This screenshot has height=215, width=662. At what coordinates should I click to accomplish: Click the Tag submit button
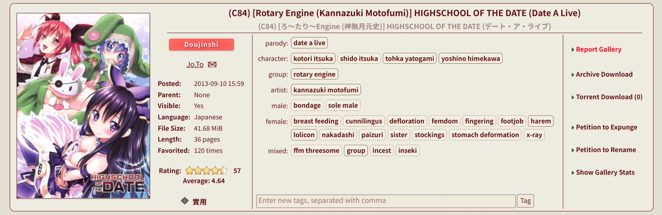coord(526,201)
